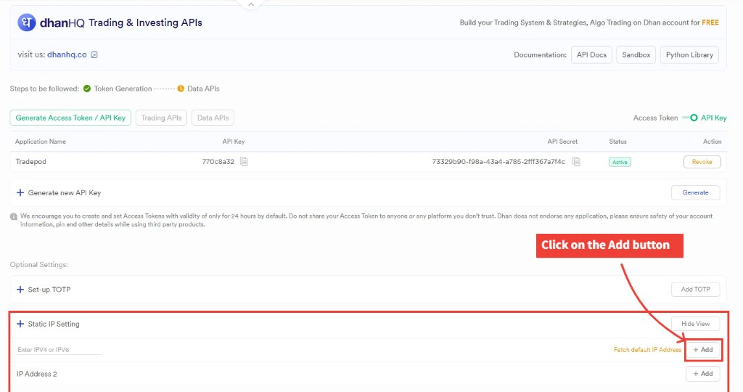Click Add for IP Address 2
This screenshot has height=392, width=743.
pos(702,374)
